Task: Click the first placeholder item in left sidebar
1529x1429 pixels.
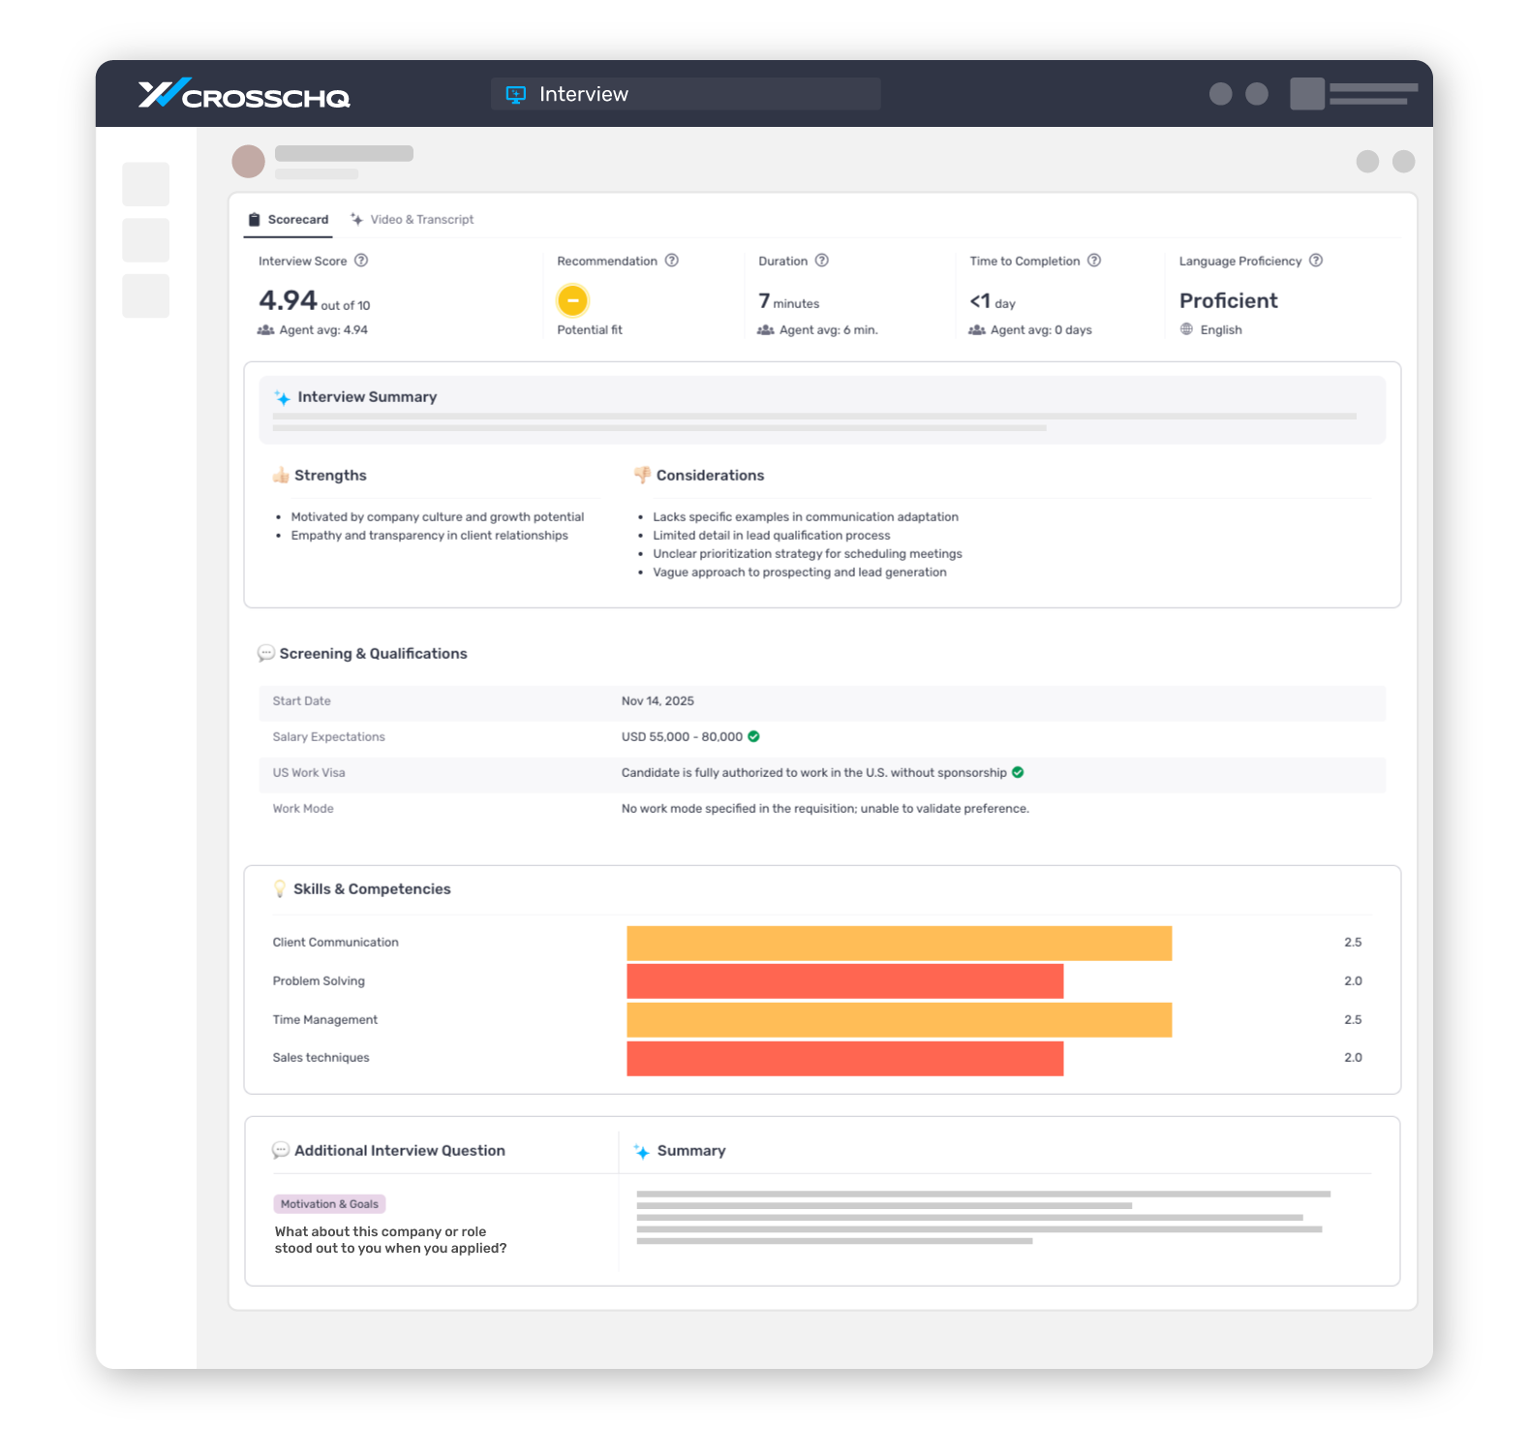Action: click(x=146, y=184)
